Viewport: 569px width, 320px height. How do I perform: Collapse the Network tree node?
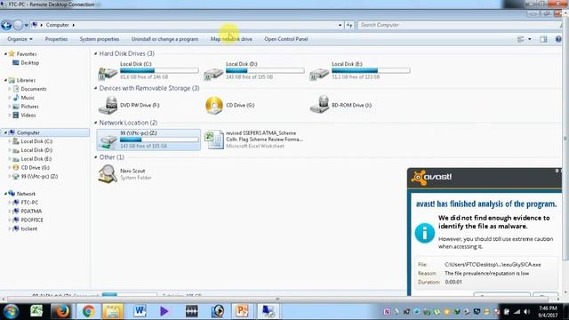click(5, 194)
